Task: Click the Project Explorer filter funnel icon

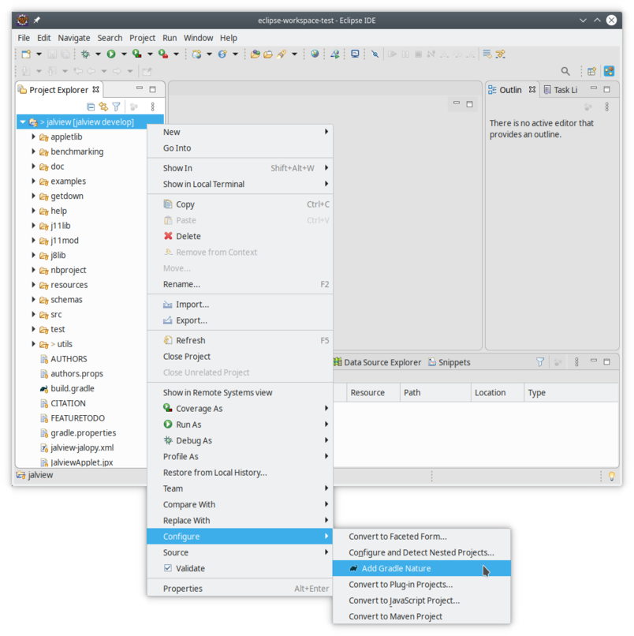Action: point(117,107)
